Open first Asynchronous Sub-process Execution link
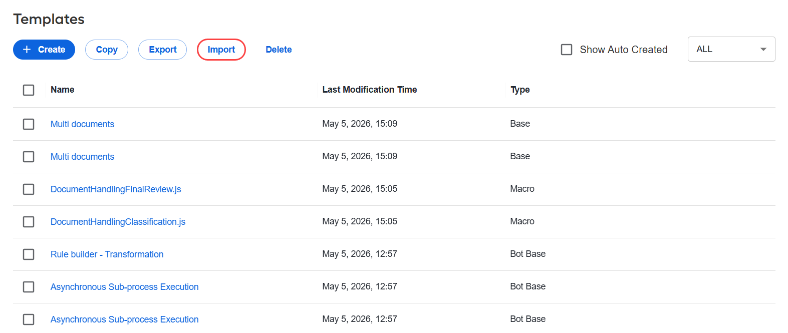Screen dimensions: 788x333 tap(124, 287)
